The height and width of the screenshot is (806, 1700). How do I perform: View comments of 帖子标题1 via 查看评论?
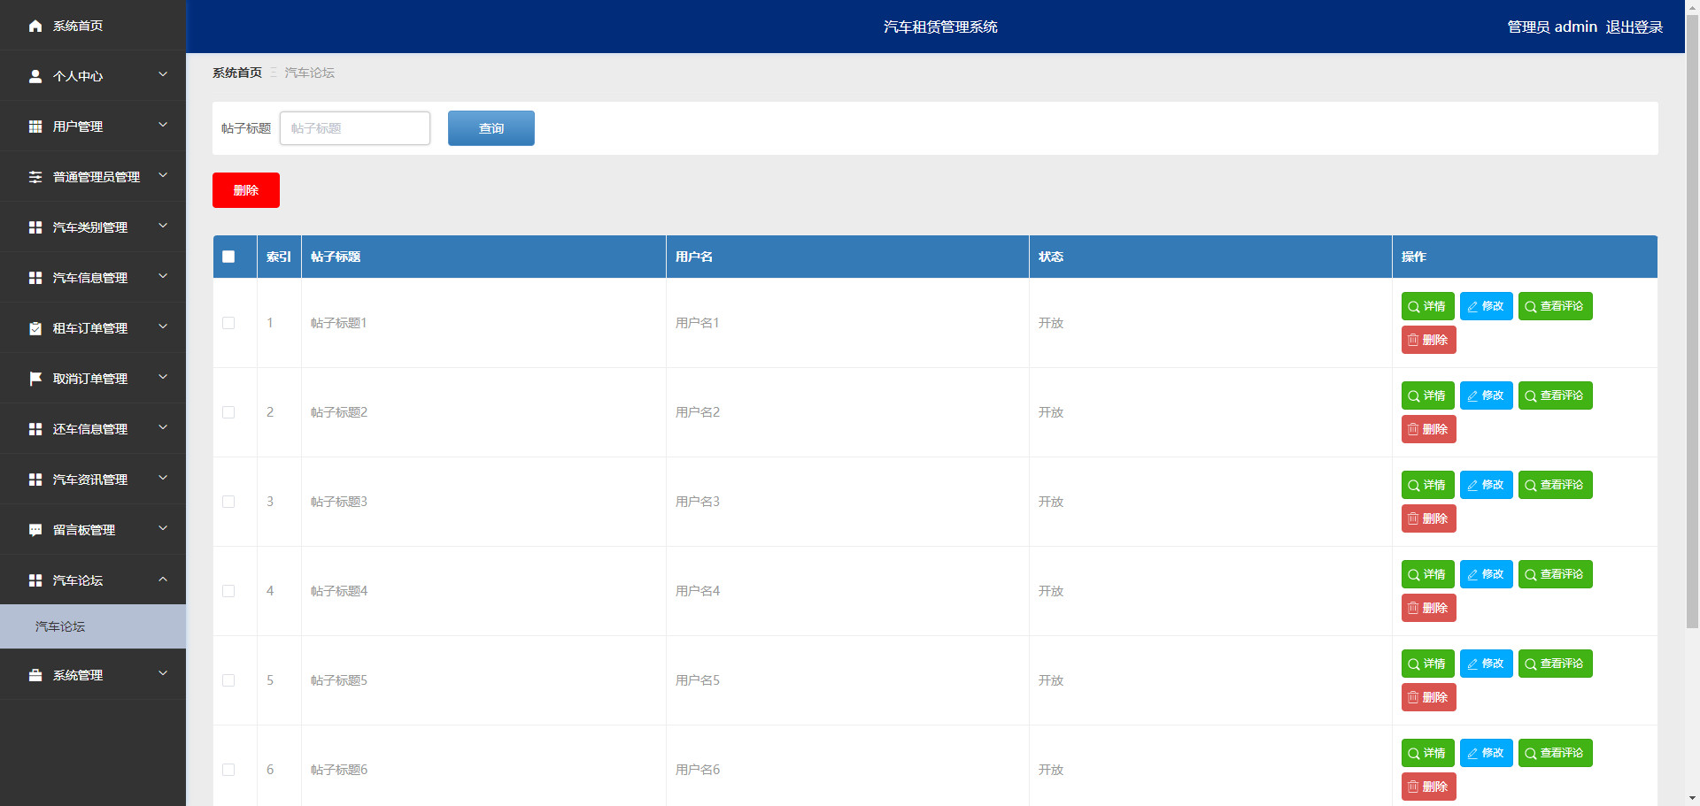[1555, 306]
